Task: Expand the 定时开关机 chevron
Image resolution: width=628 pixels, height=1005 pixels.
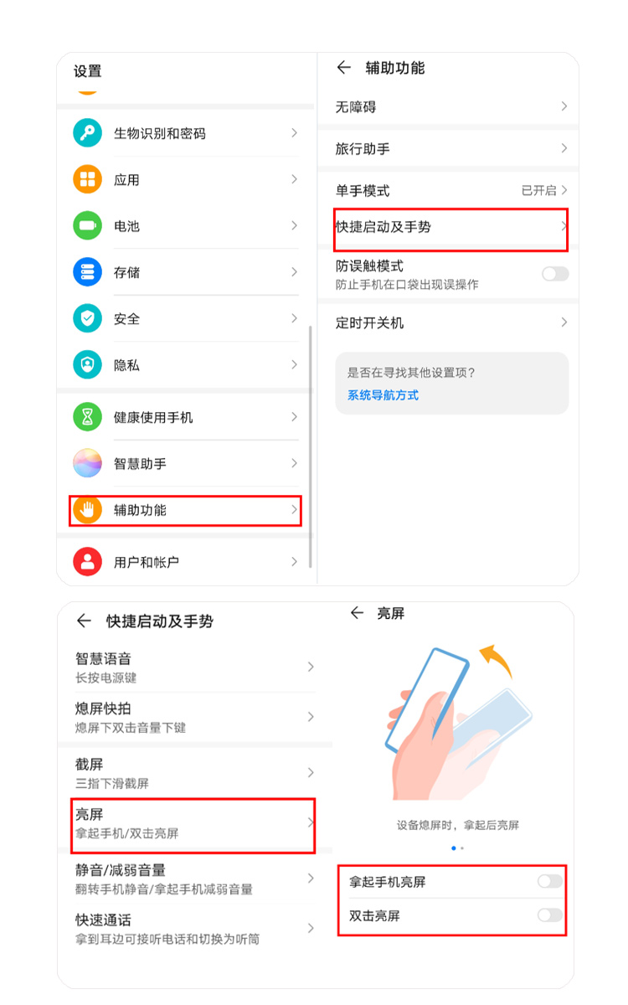Action: pos(564,322)
